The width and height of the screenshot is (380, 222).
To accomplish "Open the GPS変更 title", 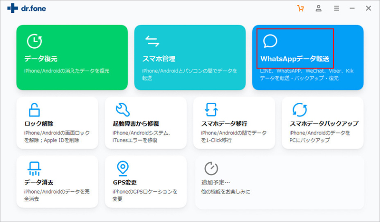I will pyautogui.click(x=125, y=182).
